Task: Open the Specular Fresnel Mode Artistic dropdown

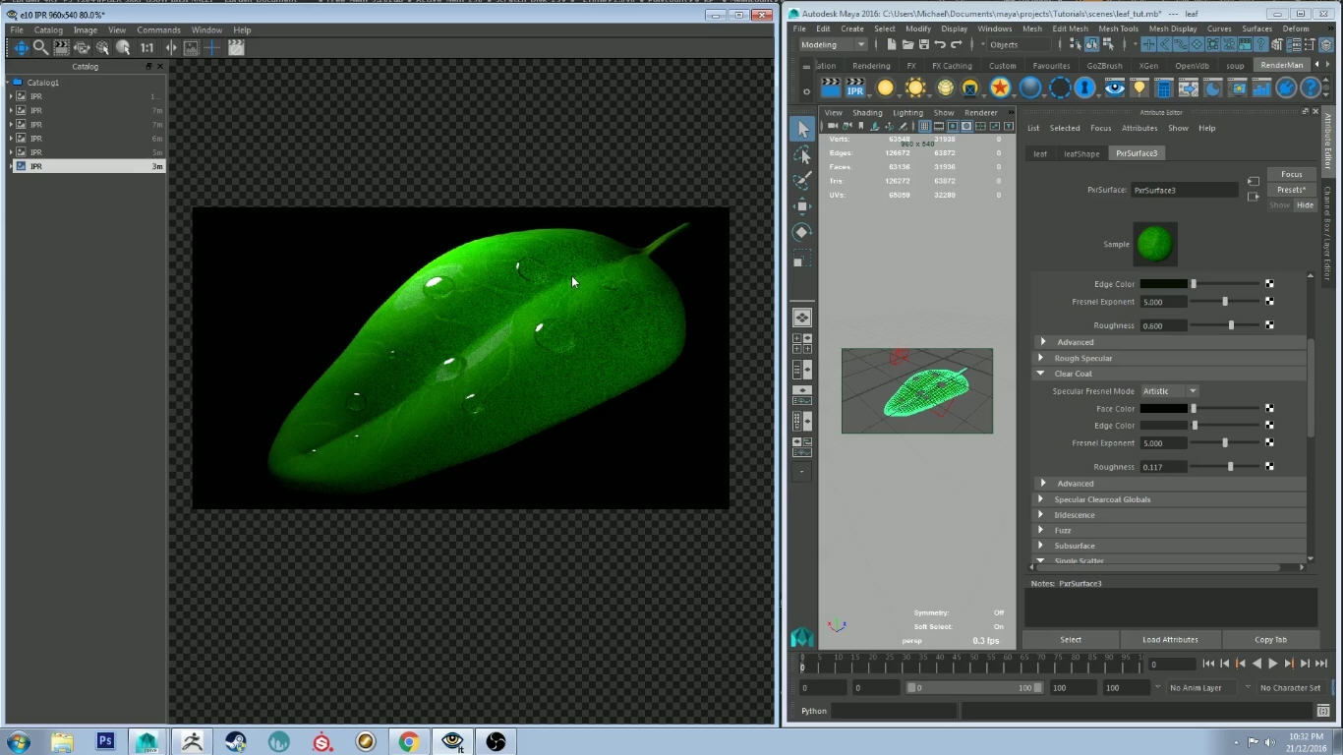Action: (x=1170, y=391)
